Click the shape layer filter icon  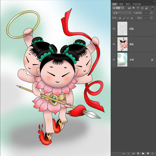pyautogui.click(x=142, y=8)
